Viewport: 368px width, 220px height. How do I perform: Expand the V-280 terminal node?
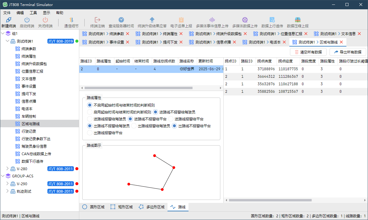pyautogui.click(x=8, y=169)
